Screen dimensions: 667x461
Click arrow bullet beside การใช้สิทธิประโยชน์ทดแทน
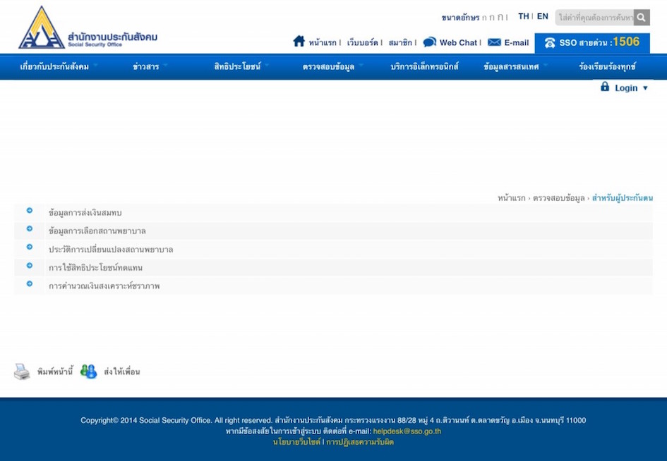click(x=30, y=266)
